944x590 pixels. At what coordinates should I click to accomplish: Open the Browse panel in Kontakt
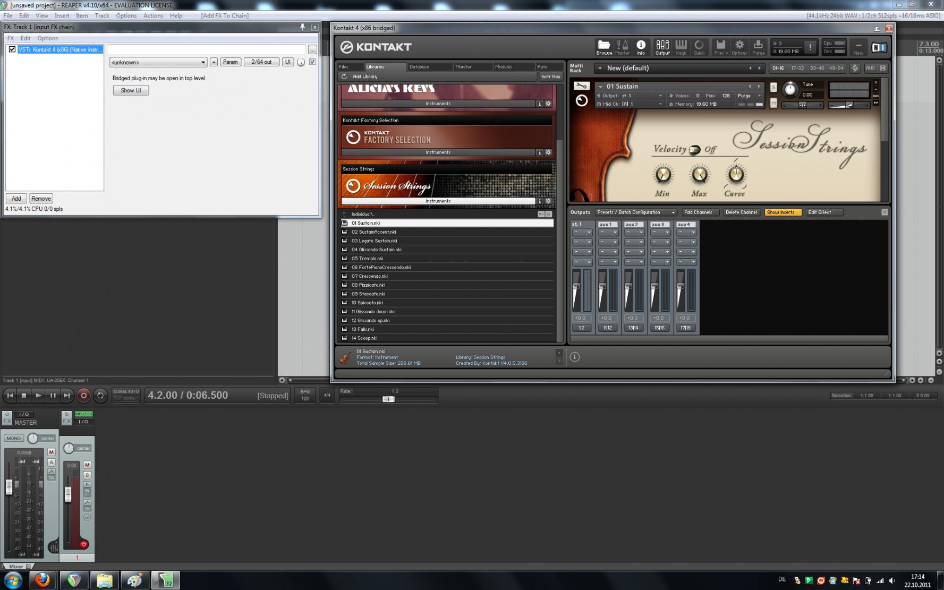tap(603, 47)
